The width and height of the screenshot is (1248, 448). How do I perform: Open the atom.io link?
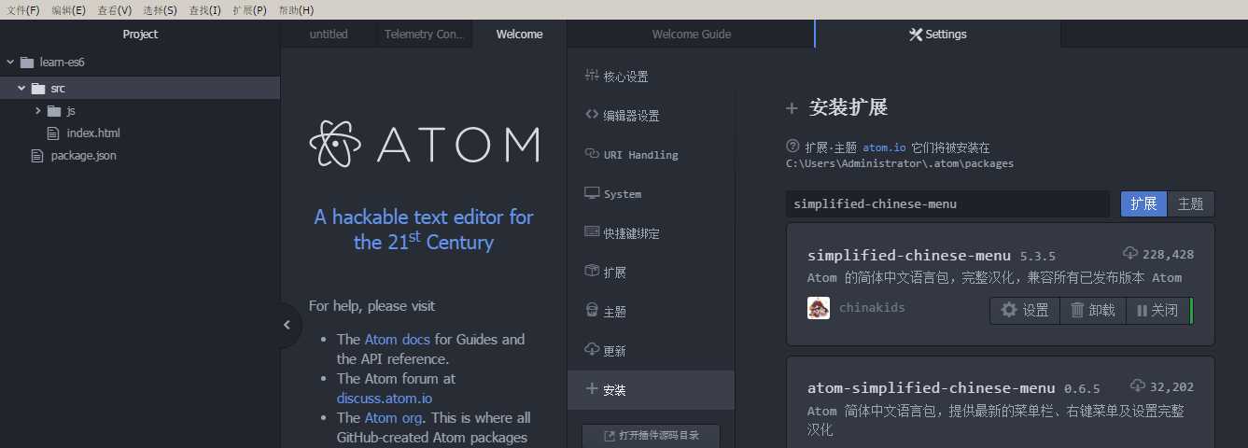883,147
